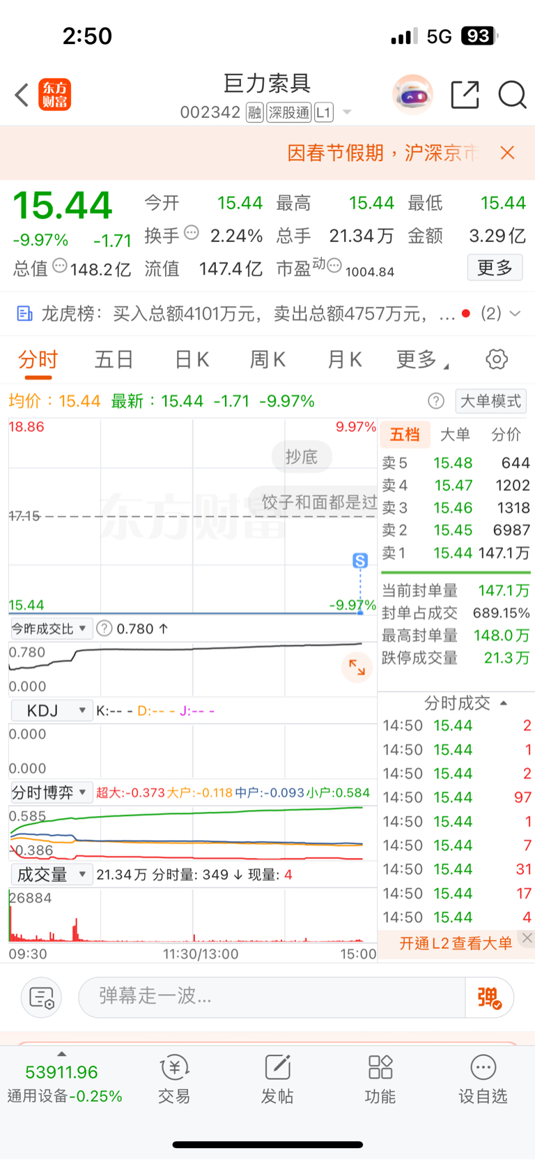Tap the 更多 quote details button
Screen dimensions: 535x1160
click(x=495, y=267)
